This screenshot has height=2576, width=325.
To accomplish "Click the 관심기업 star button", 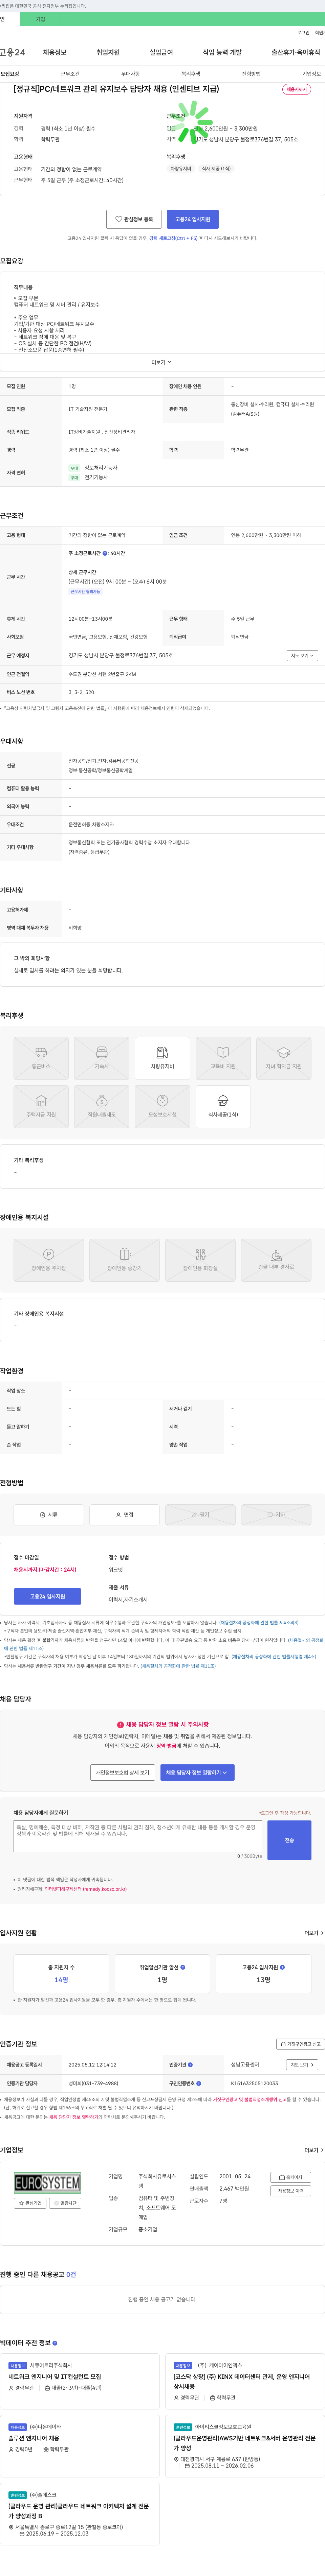I will pyautogui.click(x=30, y=2203).
